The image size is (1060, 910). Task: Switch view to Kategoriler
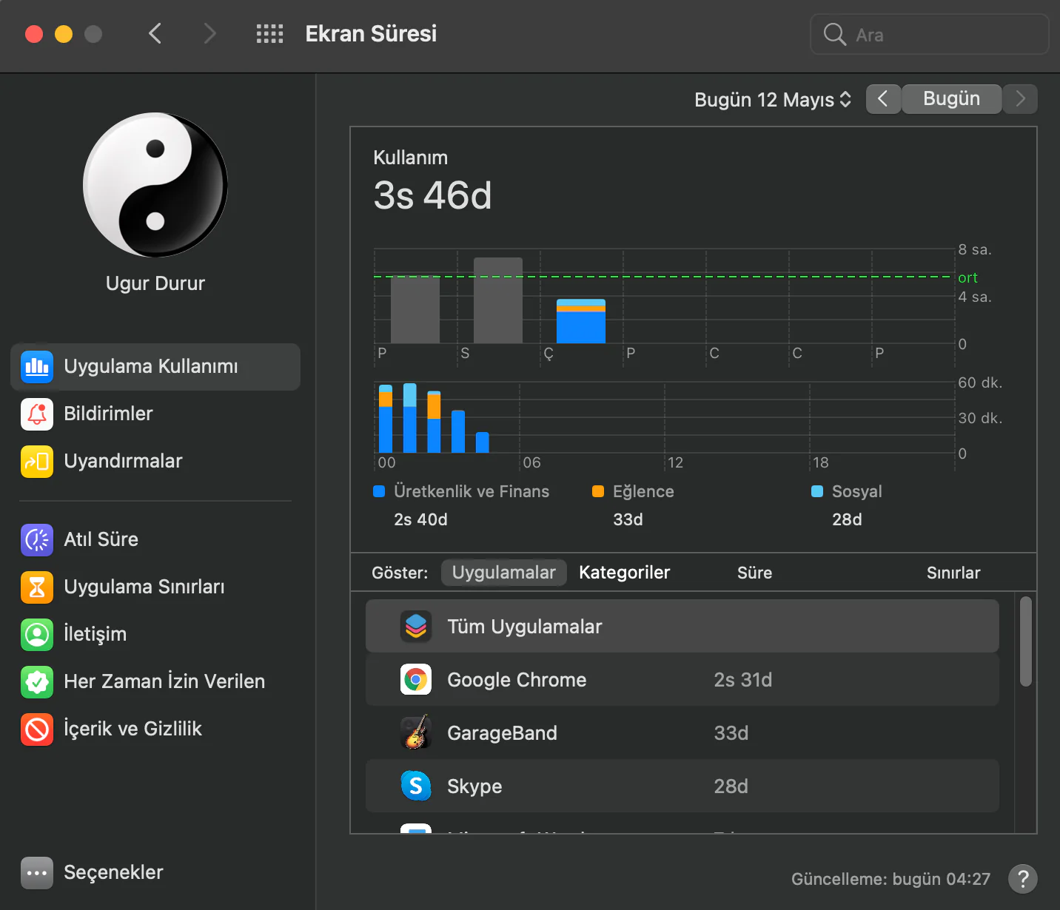[624, 573]
